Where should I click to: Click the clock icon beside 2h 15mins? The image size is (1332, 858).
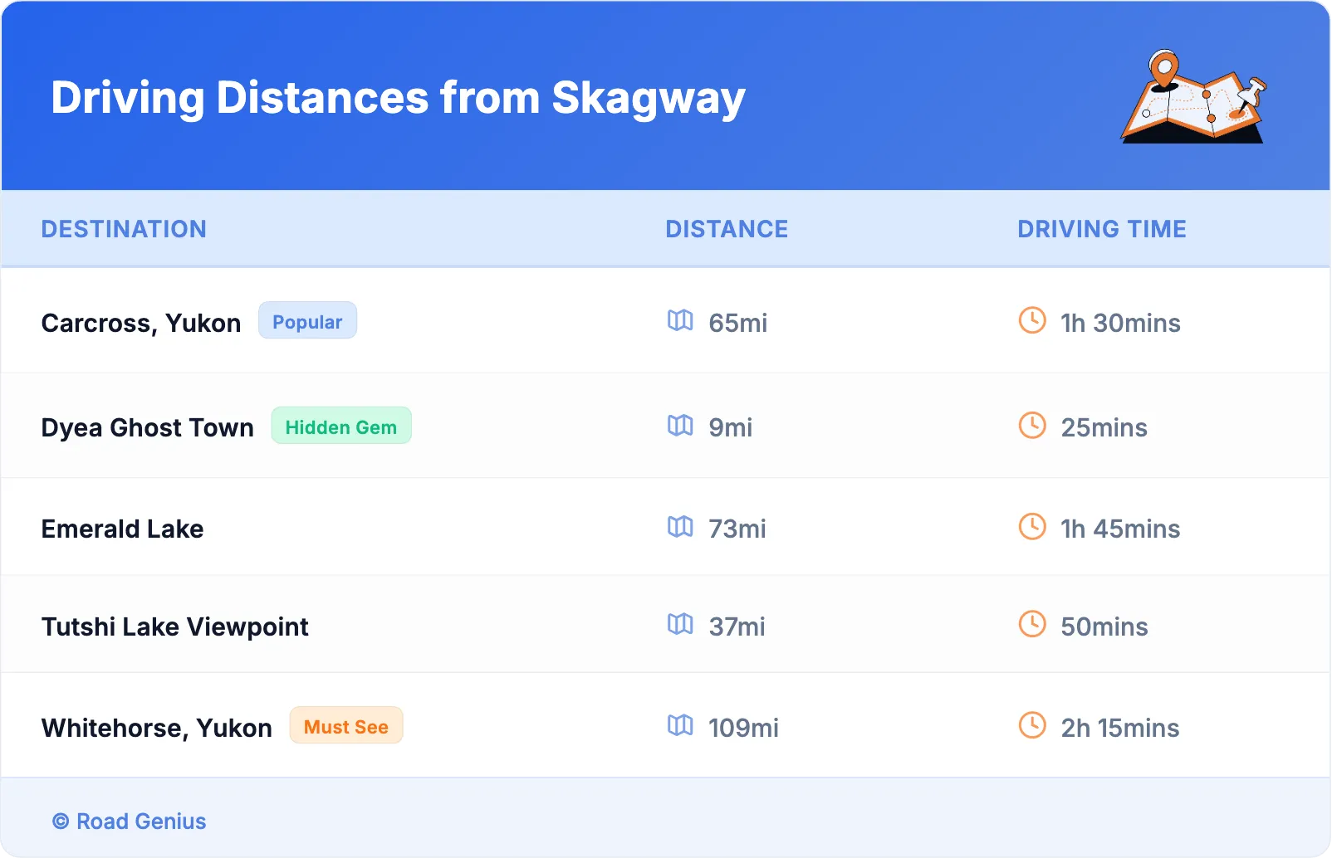coord(1032,725)
